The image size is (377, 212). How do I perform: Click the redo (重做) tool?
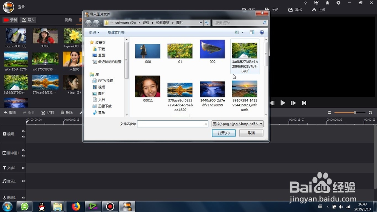pos(29,113)
